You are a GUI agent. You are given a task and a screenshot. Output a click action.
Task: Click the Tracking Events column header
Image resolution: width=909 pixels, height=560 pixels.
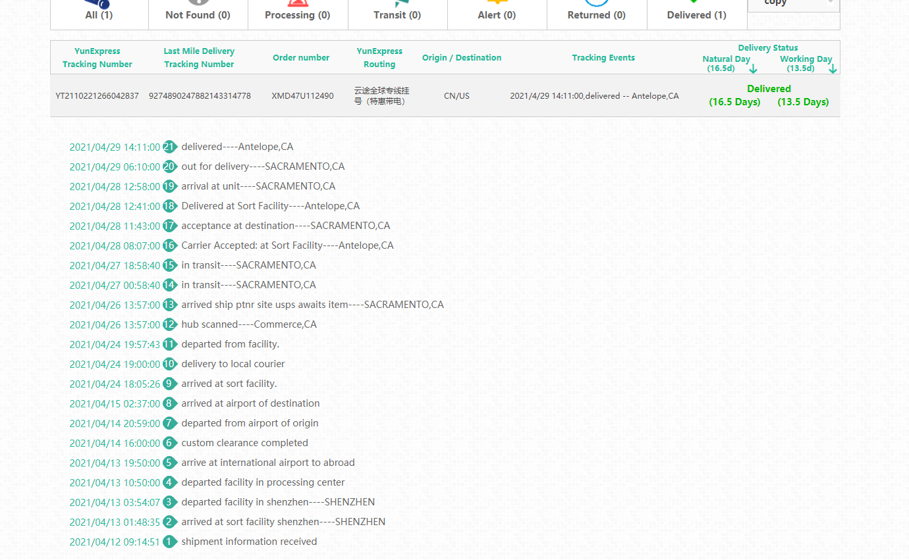(603, 58)
